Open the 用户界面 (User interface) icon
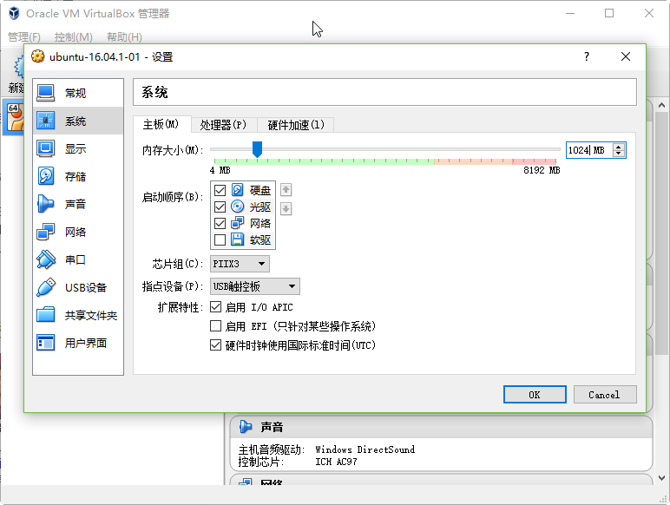This screenshot has height=505, width=670. 46,343
